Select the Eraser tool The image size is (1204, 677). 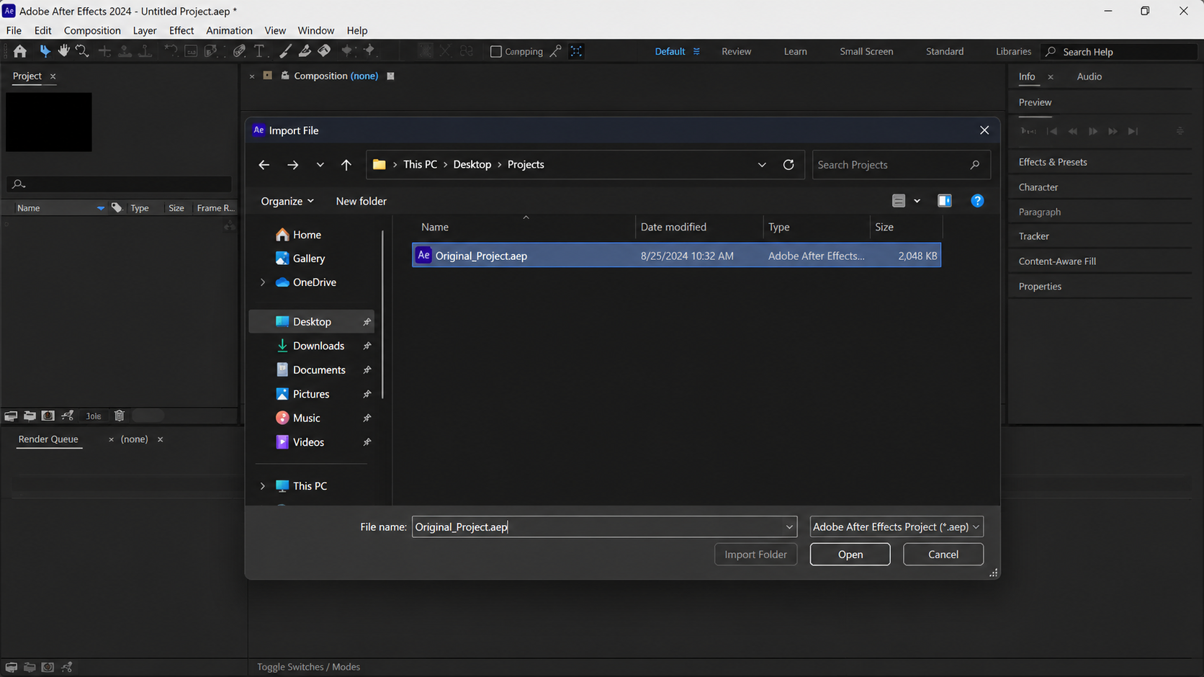tap(325, 51)
